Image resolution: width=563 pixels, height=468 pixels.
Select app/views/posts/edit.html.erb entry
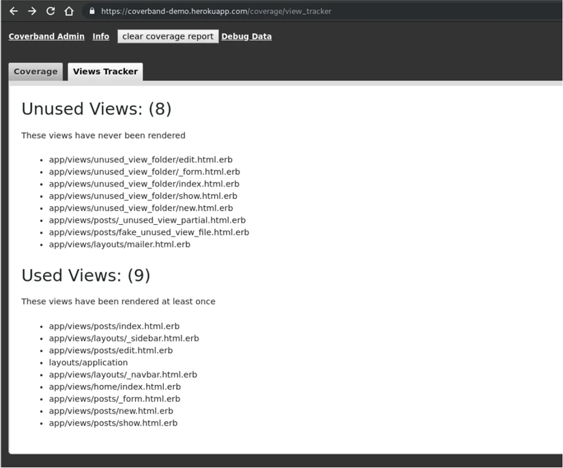tap(111, 351)
